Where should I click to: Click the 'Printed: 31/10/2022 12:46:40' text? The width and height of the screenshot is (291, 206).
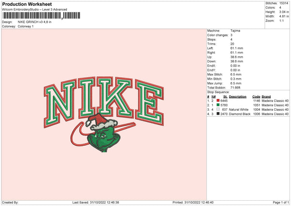click(193, 203)
